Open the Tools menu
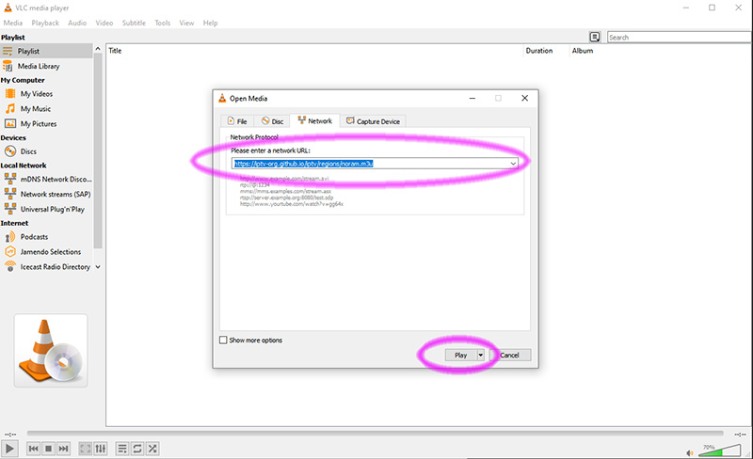 click(x=162, y=23)
